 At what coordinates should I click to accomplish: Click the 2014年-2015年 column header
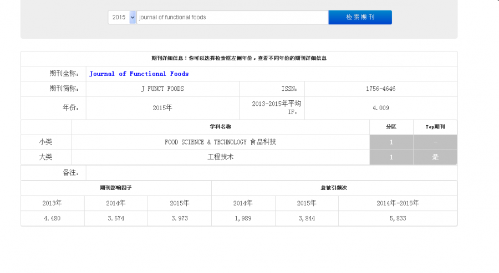tap(398, 203)
